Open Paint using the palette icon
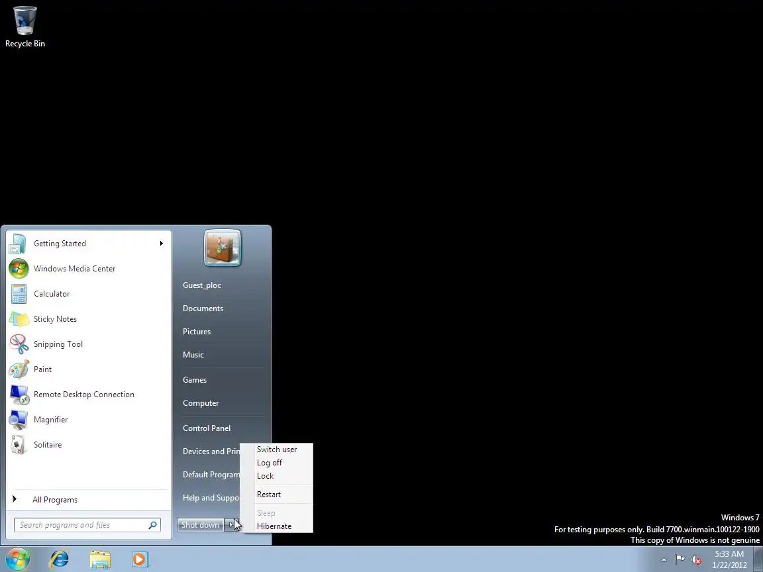Image resolution: width=763 pixels, height=572 pixels. [19, 369]
